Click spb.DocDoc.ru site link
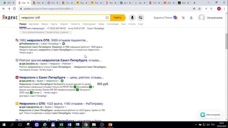228x128 pixels. (x=30, y=64)
